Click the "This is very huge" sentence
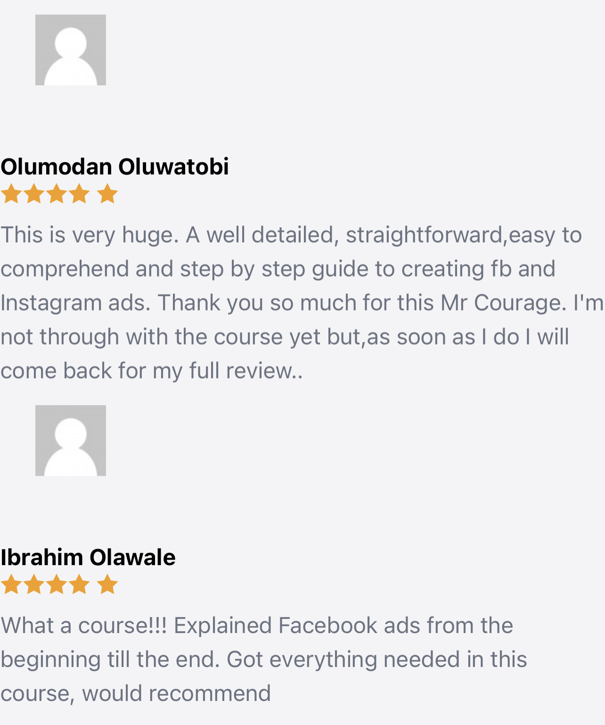 [90, 235]
